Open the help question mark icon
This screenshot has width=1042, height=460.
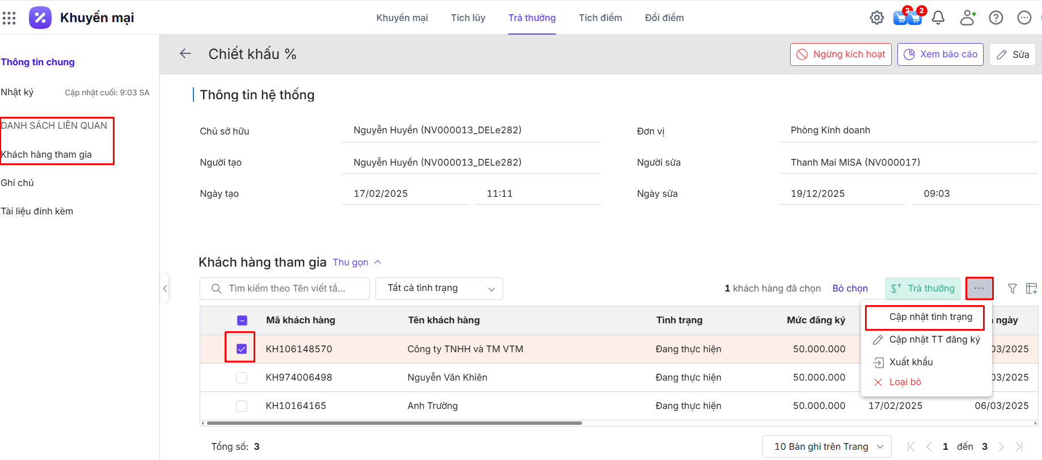pyautogui.click(x=995, y=18)
